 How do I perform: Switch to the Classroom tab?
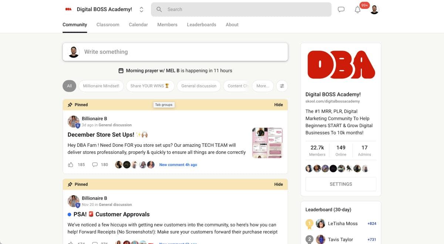108,24
